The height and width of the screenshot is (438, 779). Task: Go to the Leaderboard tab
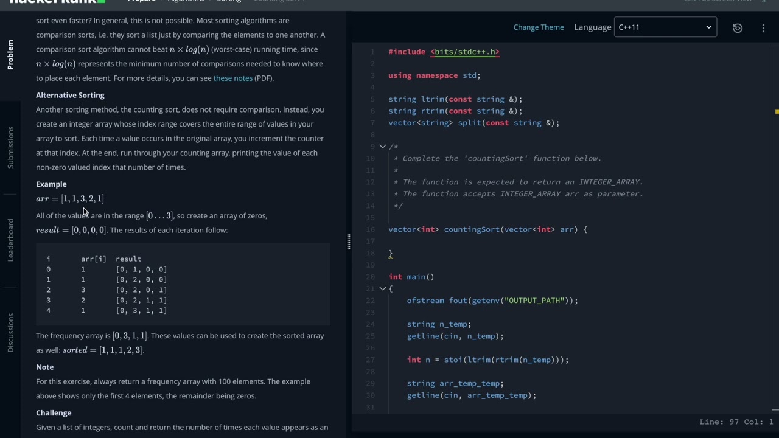(10, 240)
